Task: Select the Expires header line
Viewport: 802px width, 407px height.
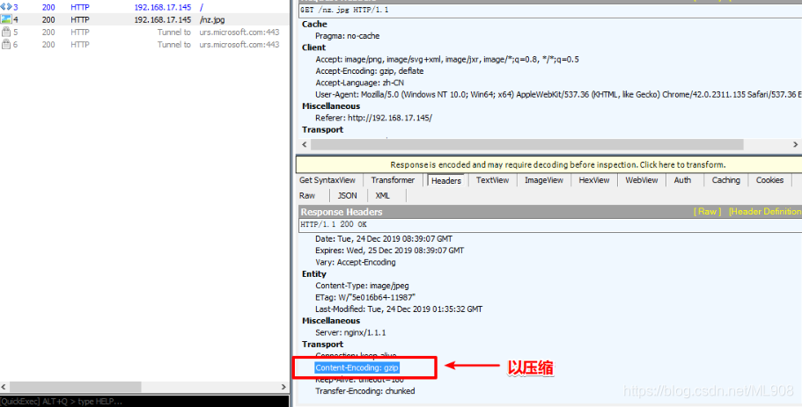Action: tap(390, 251)
